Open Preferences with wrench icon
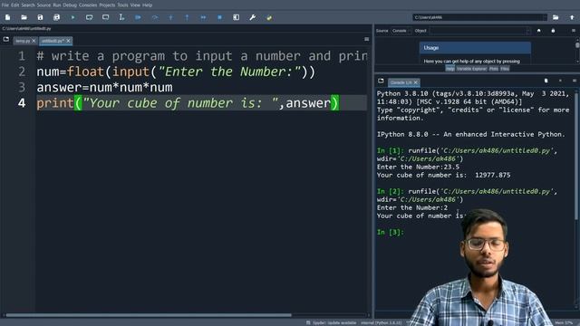580x326 pixels. tap(252, 17)
